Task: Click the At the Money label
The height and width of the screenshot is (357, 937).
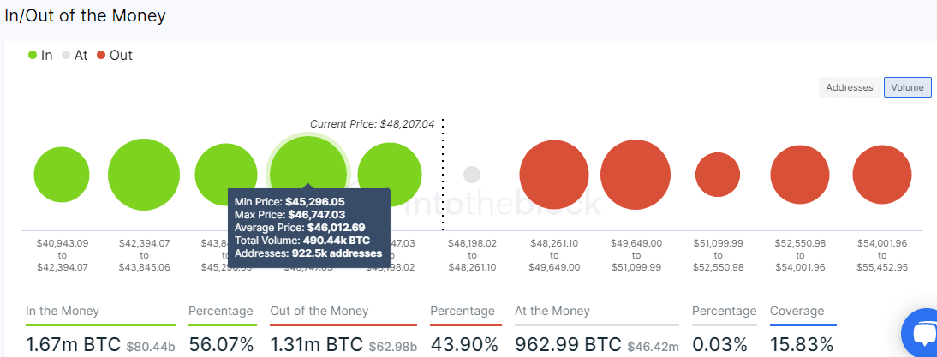Action: coord(552,311)
